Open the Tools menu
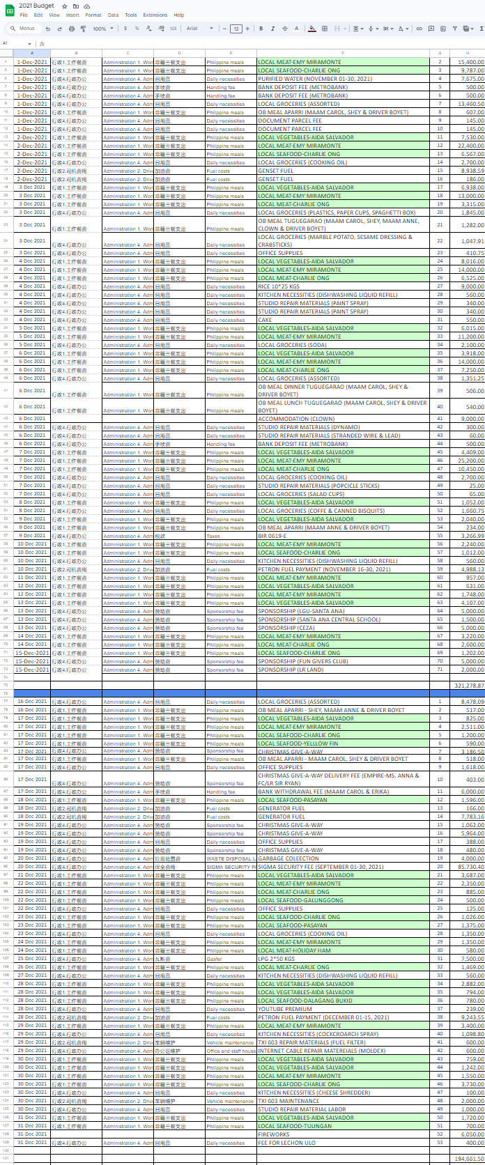Image resolution: width=485 pixels, height=1165 pixels. click(131, 15)
